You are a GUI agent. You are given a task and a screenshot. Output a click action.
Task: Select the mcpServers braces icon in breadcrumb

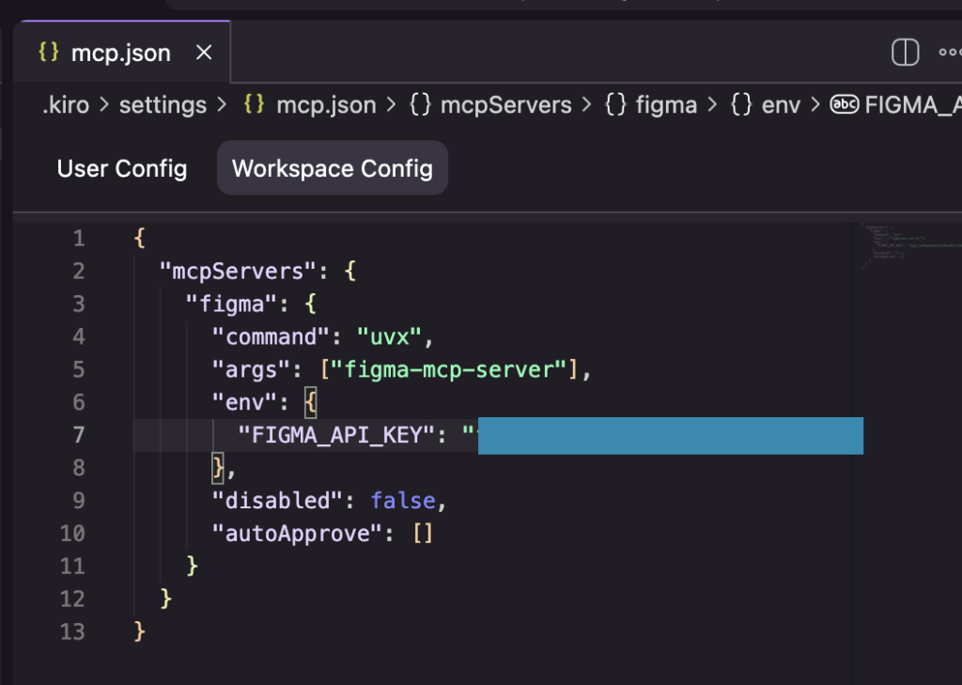tap(420, 105)
